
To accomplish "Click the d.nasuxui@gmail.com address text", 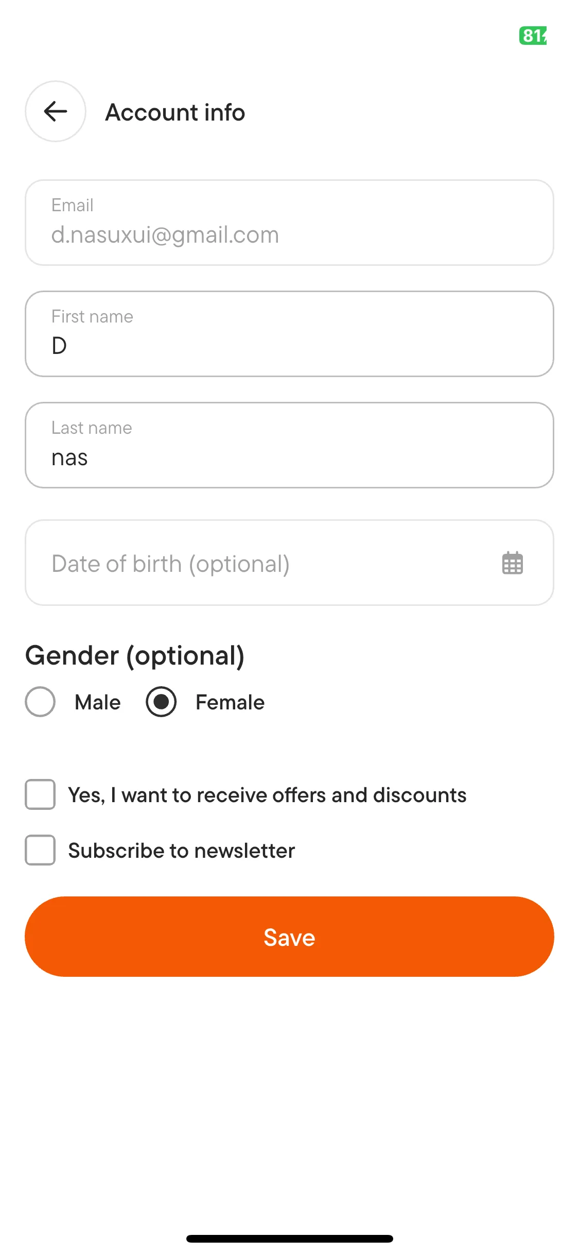I will point(165,235).
